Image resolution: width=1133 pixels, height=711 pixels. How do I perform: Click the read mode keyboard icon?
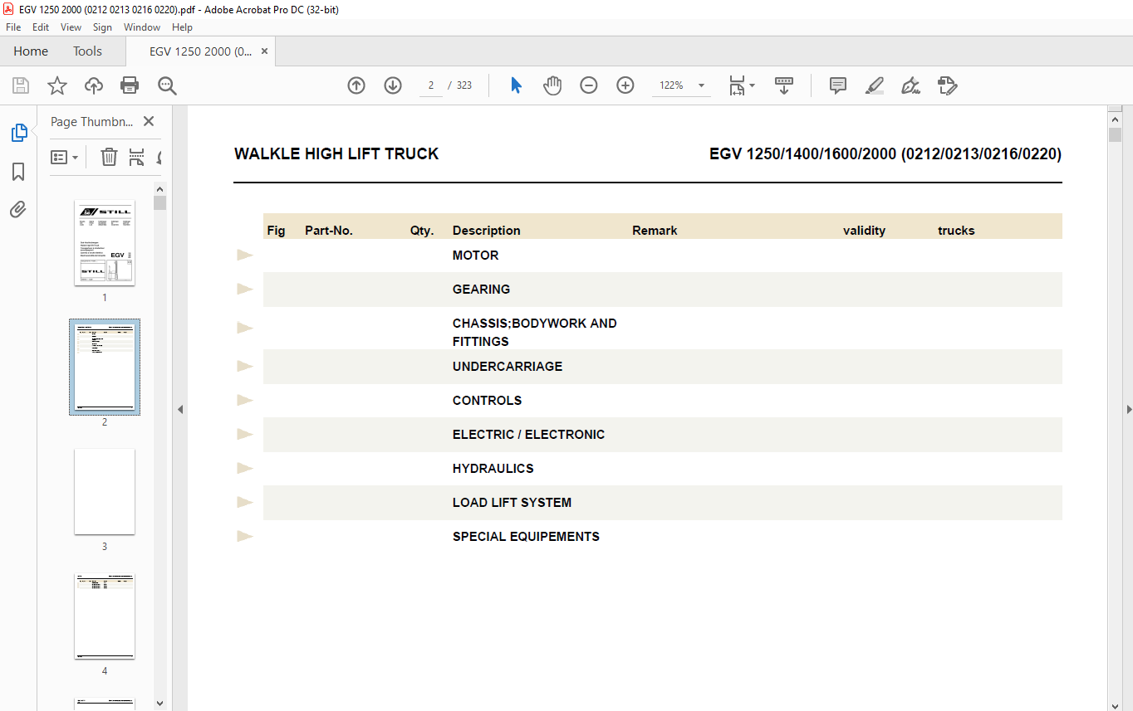tap(784, 85)
